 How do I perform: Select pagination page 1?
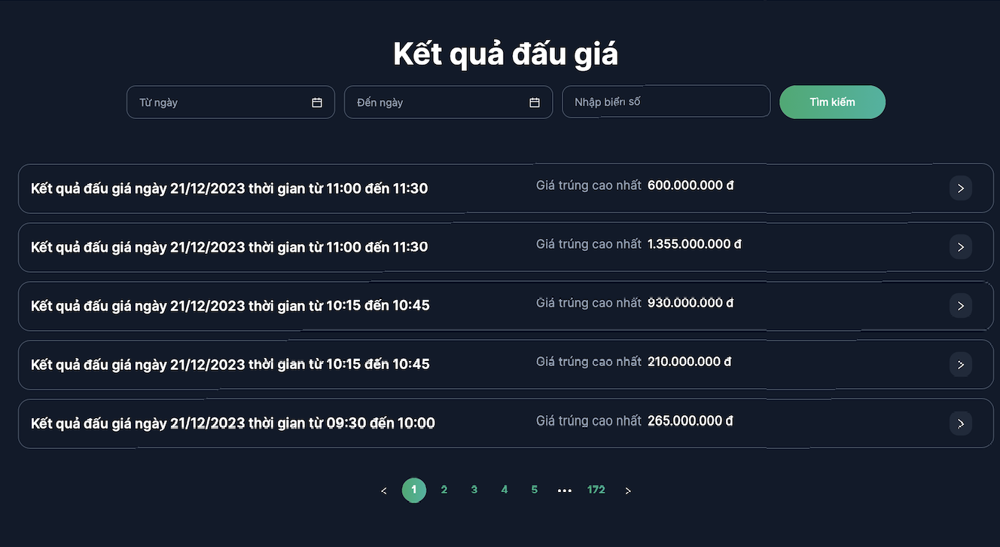tap(414, 490)
